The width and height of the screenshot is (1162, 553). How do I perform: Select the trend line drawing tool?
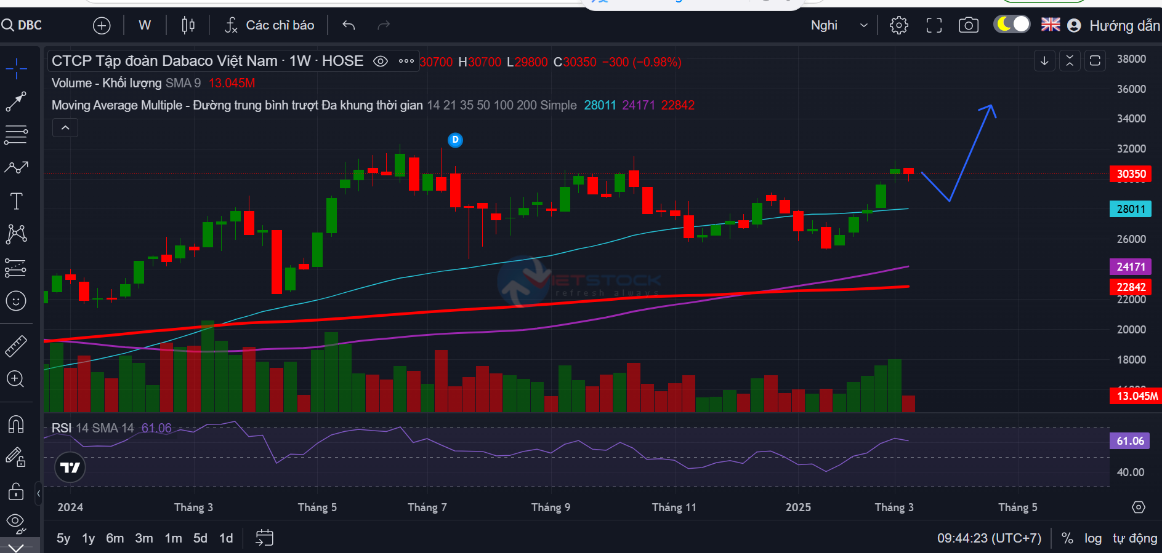pyautogui.click(x=16, y=101)
